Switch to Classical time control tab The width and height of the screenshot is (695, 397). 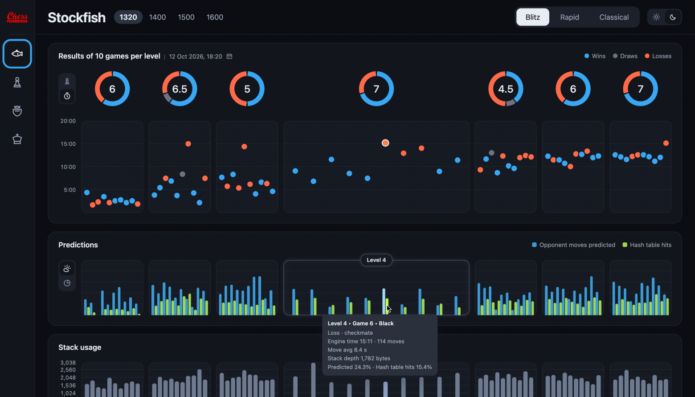click(614, 17)
